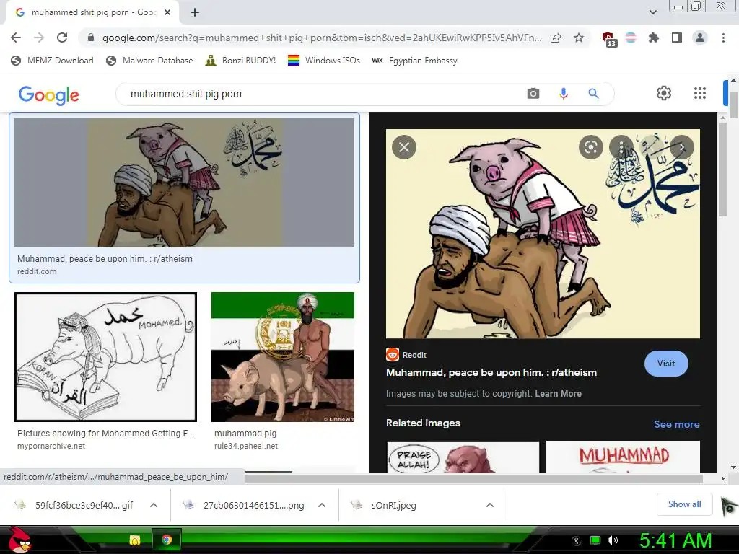Image resolution: width=739 pixels, height=554 pixels.
Task: Select the Google search browser tab
Action: 92,13
